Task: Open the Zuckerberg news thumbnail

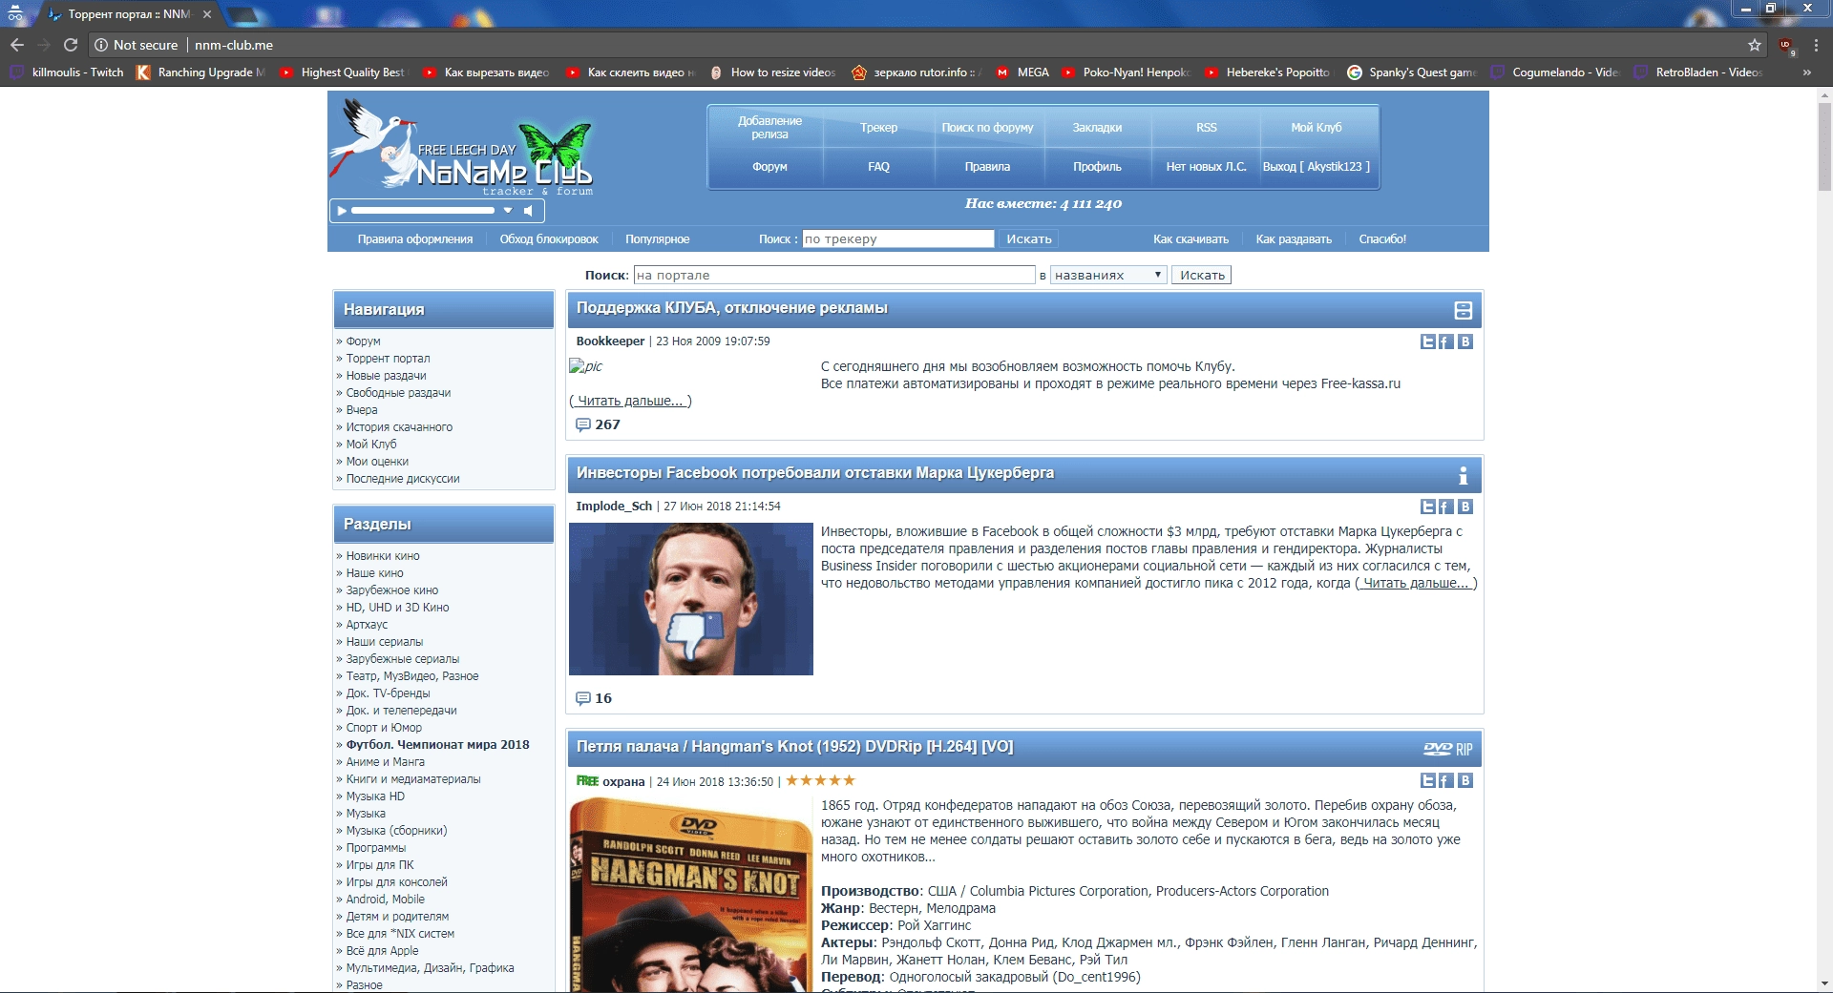Action: pos(691,599)
